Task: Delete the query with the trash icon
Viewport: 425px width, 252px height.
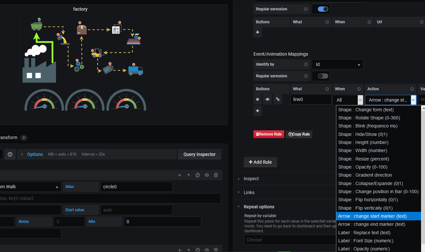Action: [x=216, y=175]
